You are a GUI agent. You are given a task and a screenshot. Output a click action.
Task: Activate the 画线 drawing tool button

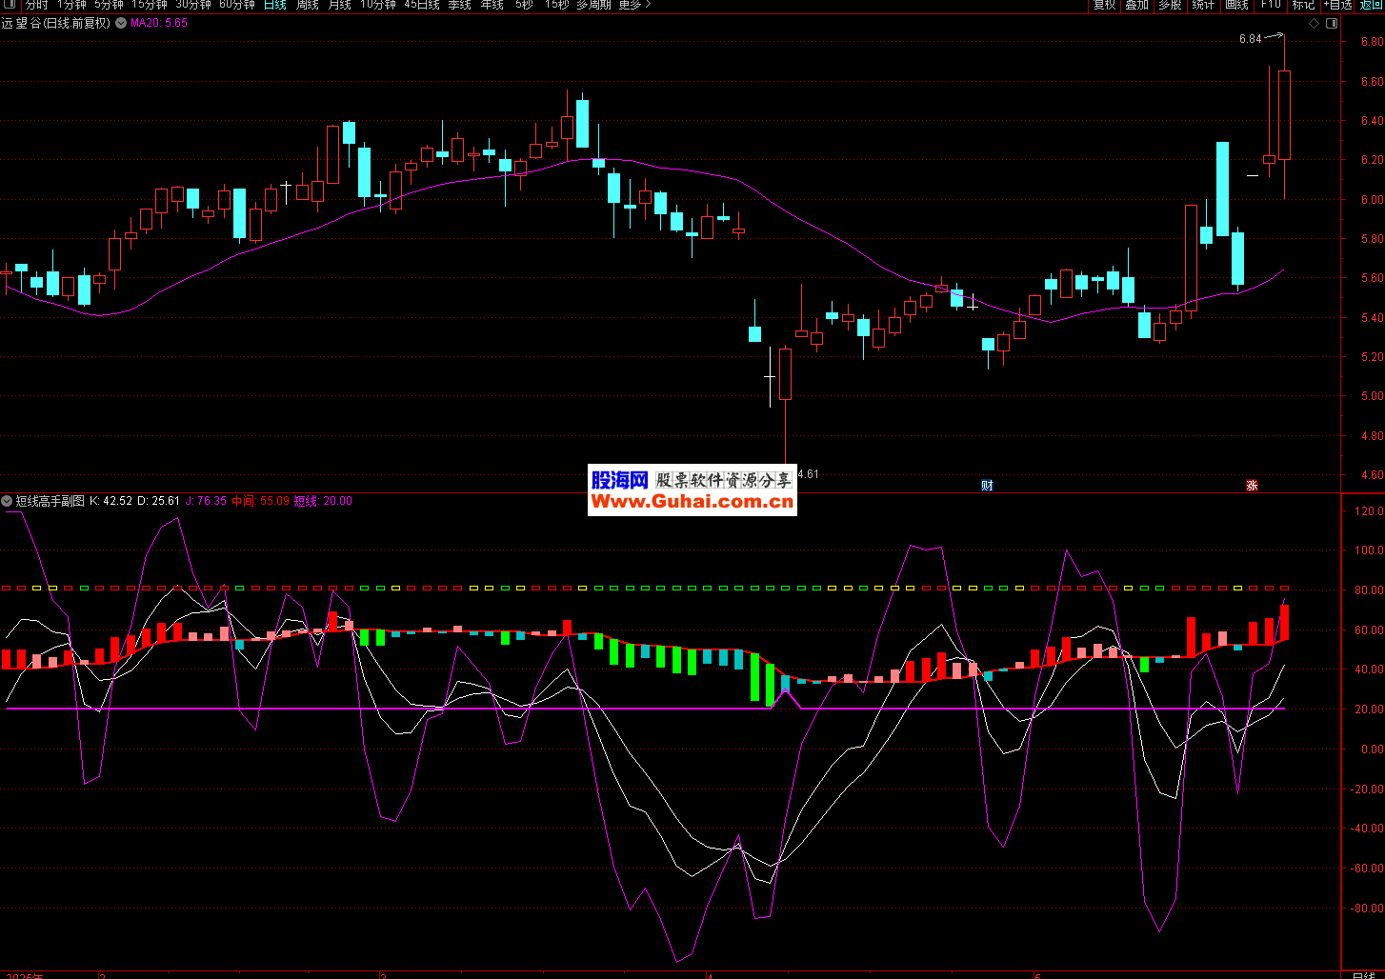coord(1236,5)
